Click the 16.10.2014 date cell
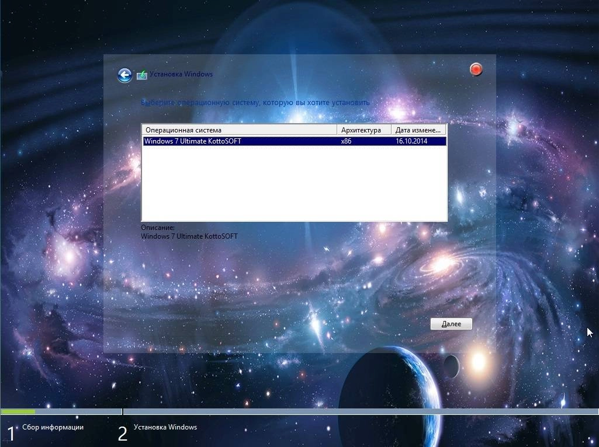599x447 pixels. coord(411,141)
